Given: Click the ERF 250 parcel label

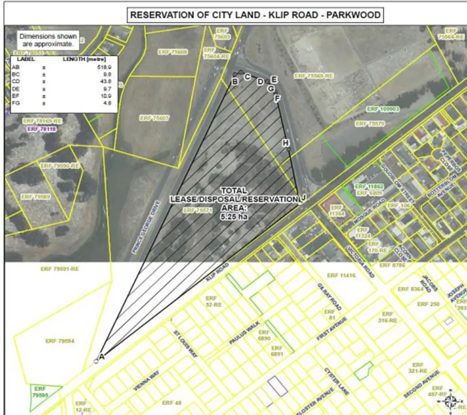Looking at the screenshot, I should (x=428, y=304).
